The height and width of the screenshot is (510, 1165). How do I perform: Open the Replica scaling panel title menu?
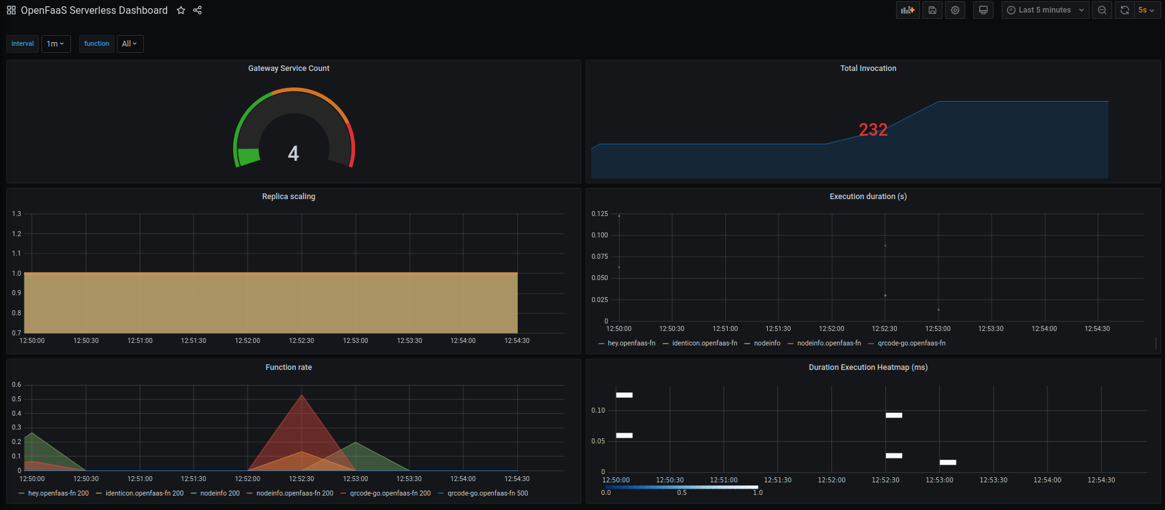pyautogui.click(x=288, y=197)
